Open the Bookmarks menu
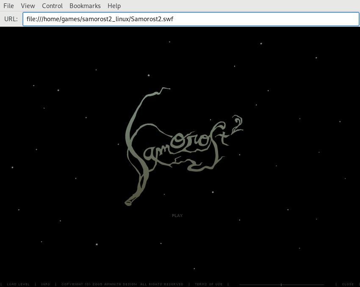 [x=85, y=6]
